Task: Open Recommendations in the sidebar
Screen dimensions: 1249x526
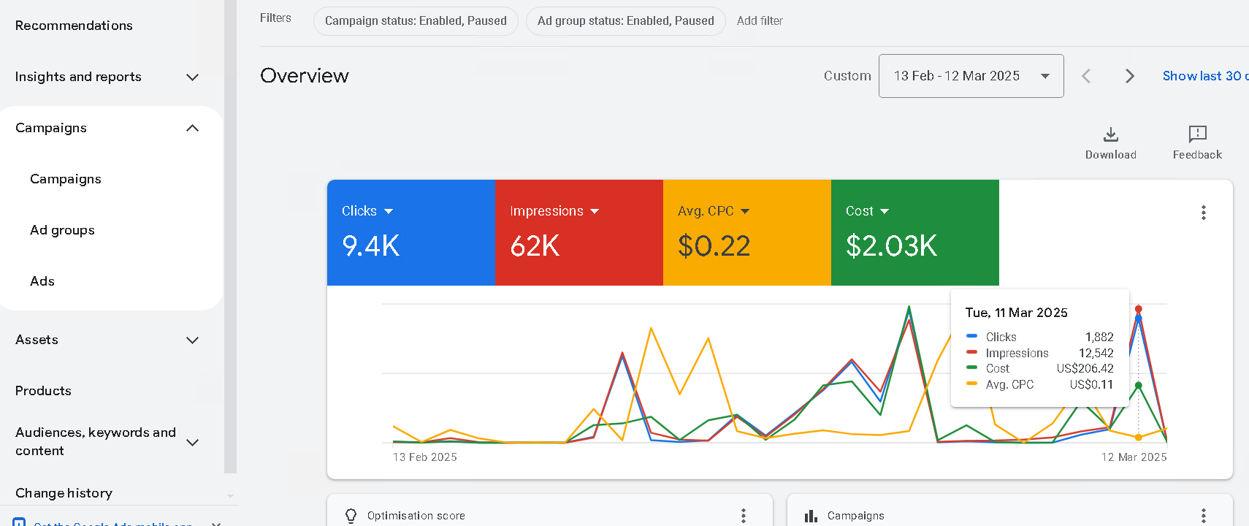Action: [x=74, y=26]
